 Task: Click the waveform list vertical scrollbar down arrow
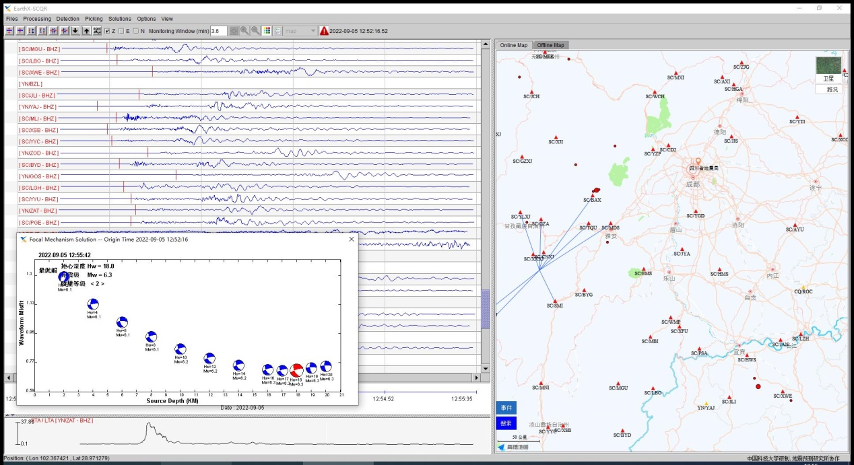pyautogui.click(x=485, y=369)
